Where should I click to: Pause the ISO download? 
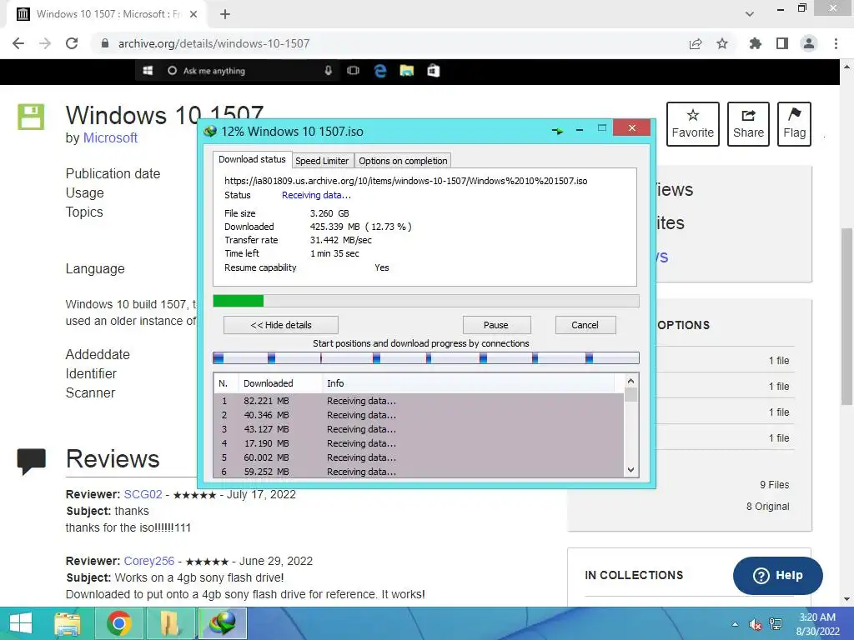point(496,325)
